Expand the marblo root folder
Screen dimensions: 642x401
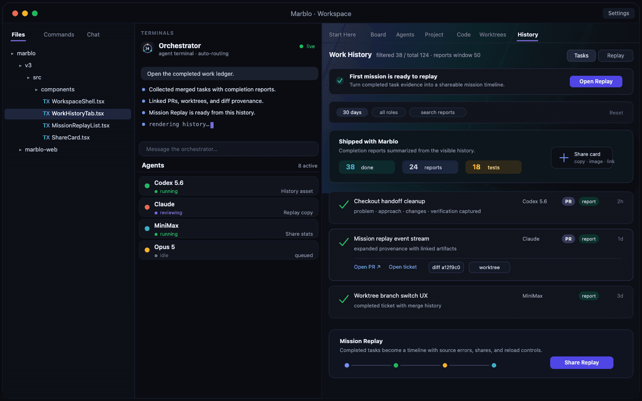[x=12, y=54]
